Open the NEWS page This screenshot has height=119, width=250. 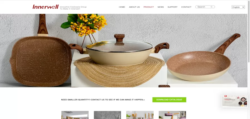pyautogui.click(x=161, y=7)
